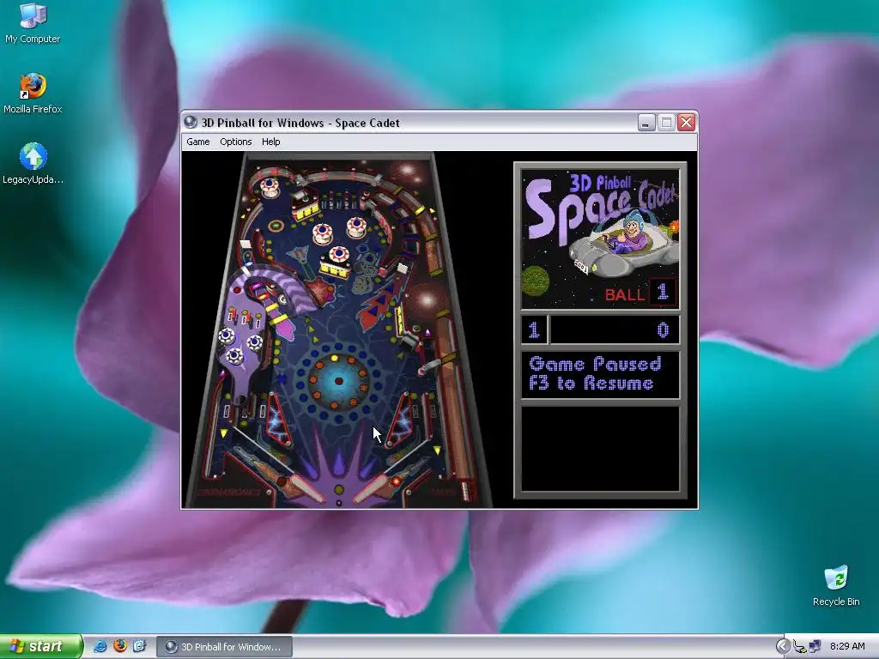The image size is (879, 659).
Task: Expand hidden system tray icons arrow
Action: [783, 647]
